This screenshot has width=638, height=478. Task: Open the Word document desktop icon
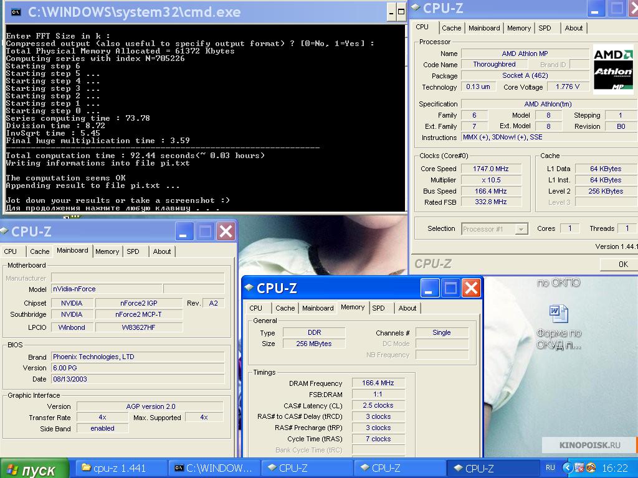tap(559, 314)
